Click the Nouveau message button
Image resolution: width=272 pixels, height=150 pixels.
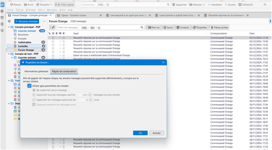26,21
